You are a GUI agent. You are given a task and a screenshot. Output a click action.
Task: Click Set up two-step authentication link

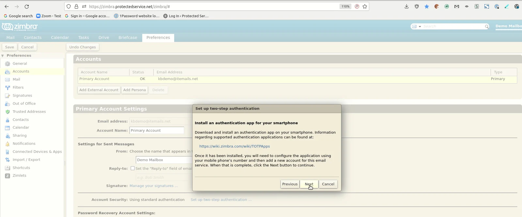(221, 200)
